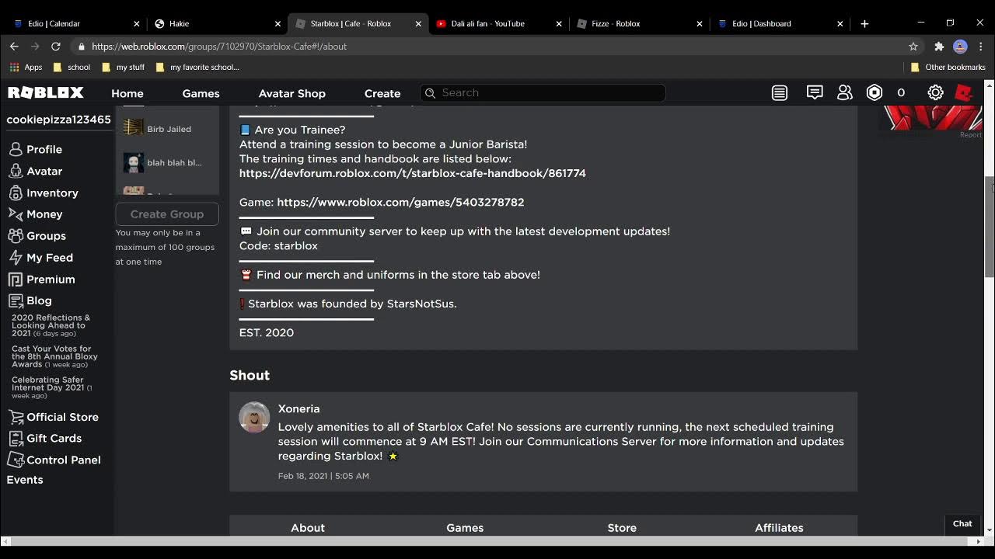Click the Roblox logo
The image size is (995, 559).
(45, 92)
